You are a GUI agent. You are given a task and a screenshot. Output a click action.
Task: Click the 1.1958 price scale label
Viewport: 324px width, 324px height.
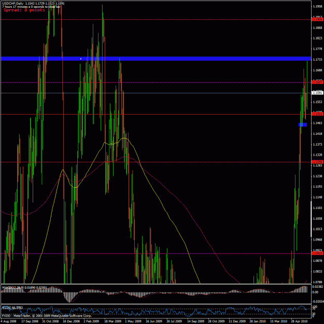click(x=318, y=7)
